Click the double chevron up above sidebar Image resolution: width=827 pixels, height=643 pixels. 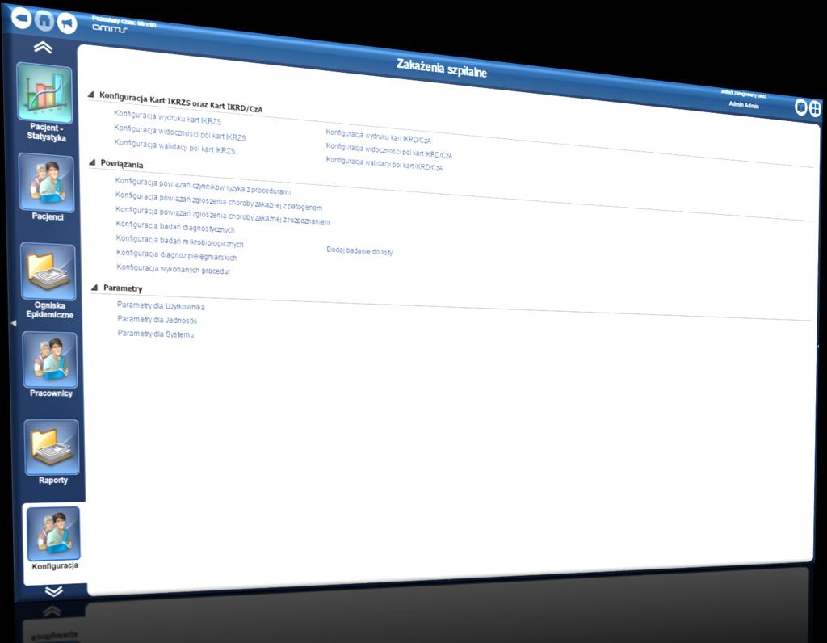coord(43,48)
